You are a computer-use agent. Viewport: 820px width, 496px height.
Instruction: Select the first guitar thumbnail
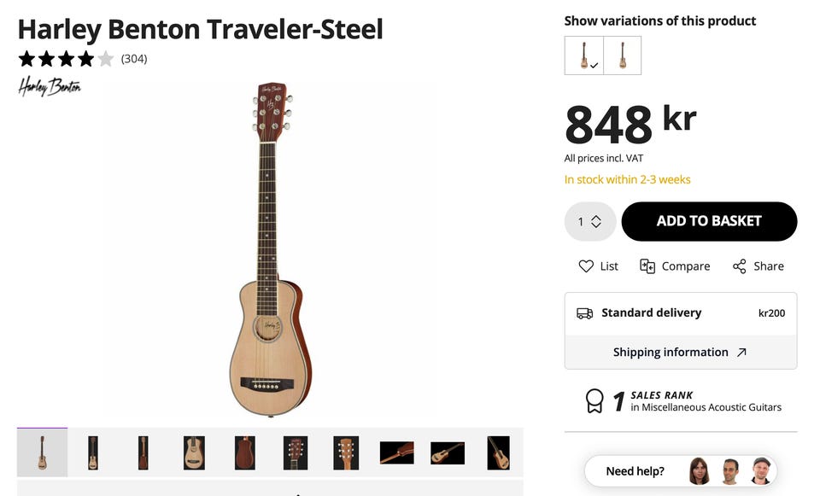(x=42, y=452)
